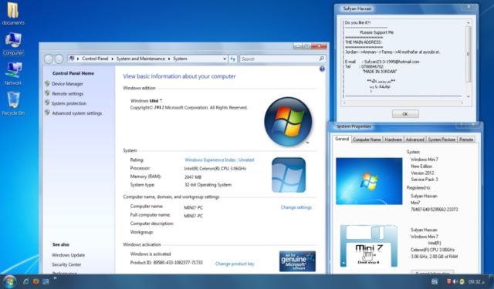Click the yellow tray icon beside the clock
Viewport: 494px width, 289px height.
[x=462, y=281]
